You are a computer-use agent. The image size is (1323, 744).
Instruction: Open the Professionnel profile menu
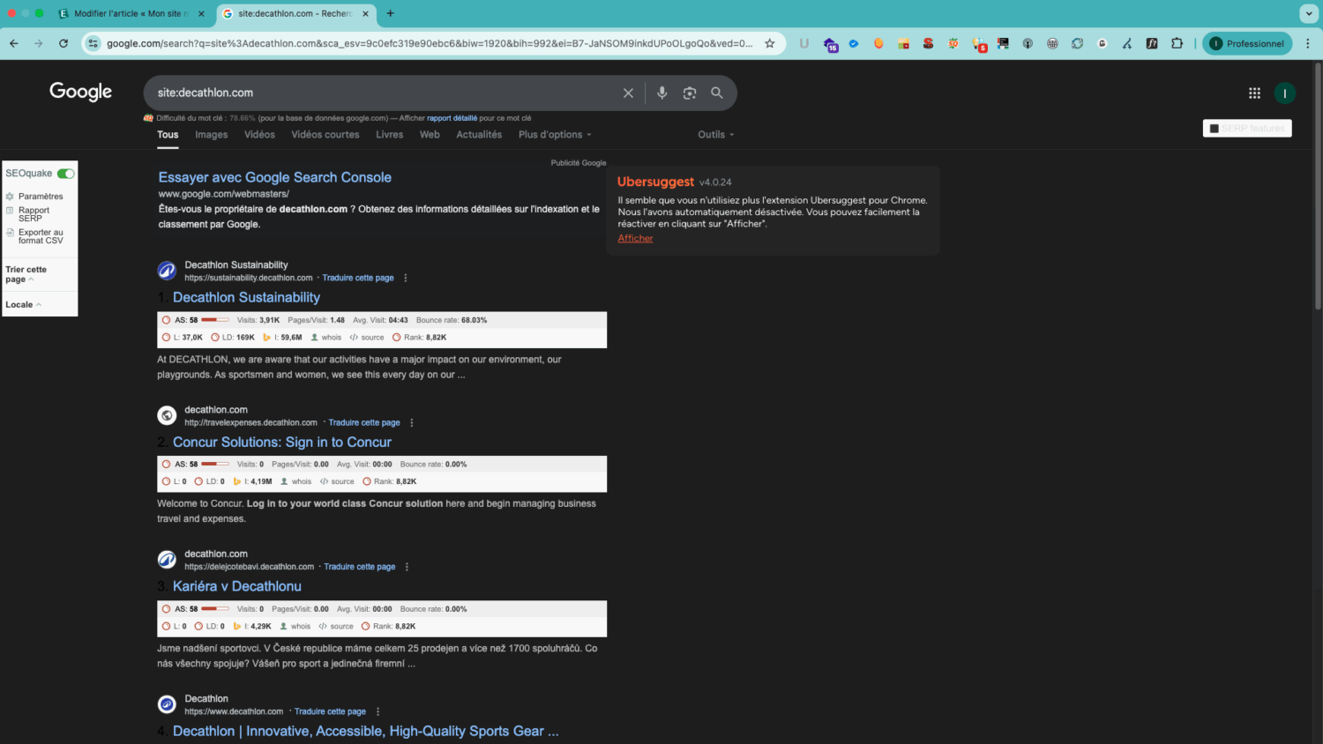tap(1247, 43)
